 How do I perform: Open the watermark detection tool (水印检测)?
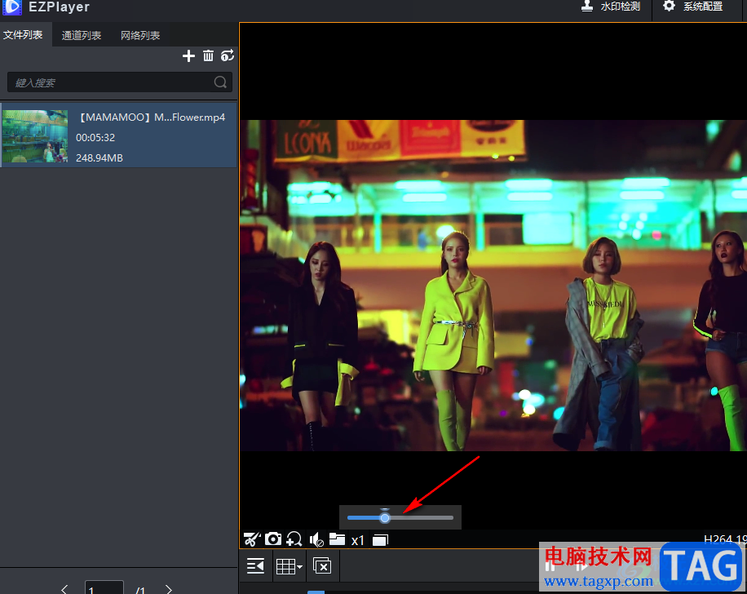(x=611, y=7)
